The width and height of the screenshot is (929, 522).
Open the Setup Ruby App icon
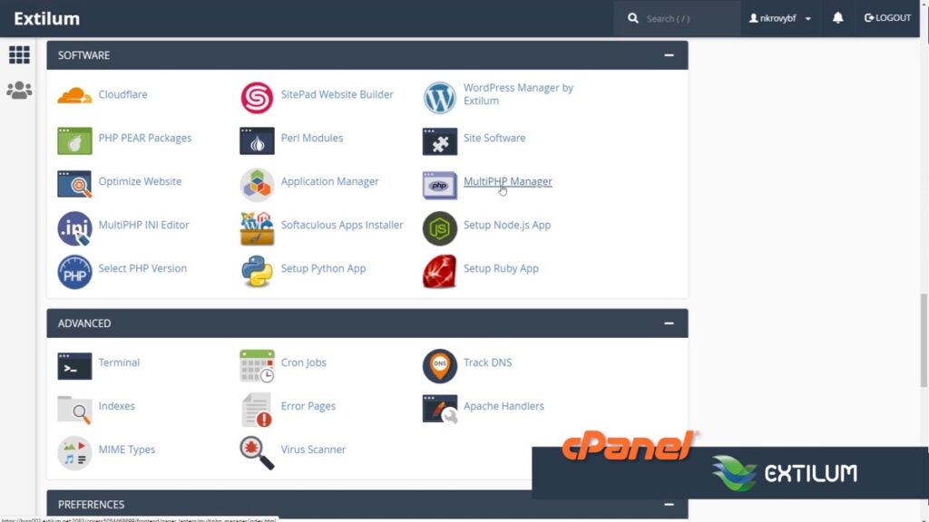pyautogui.click(x=440, y=272)
